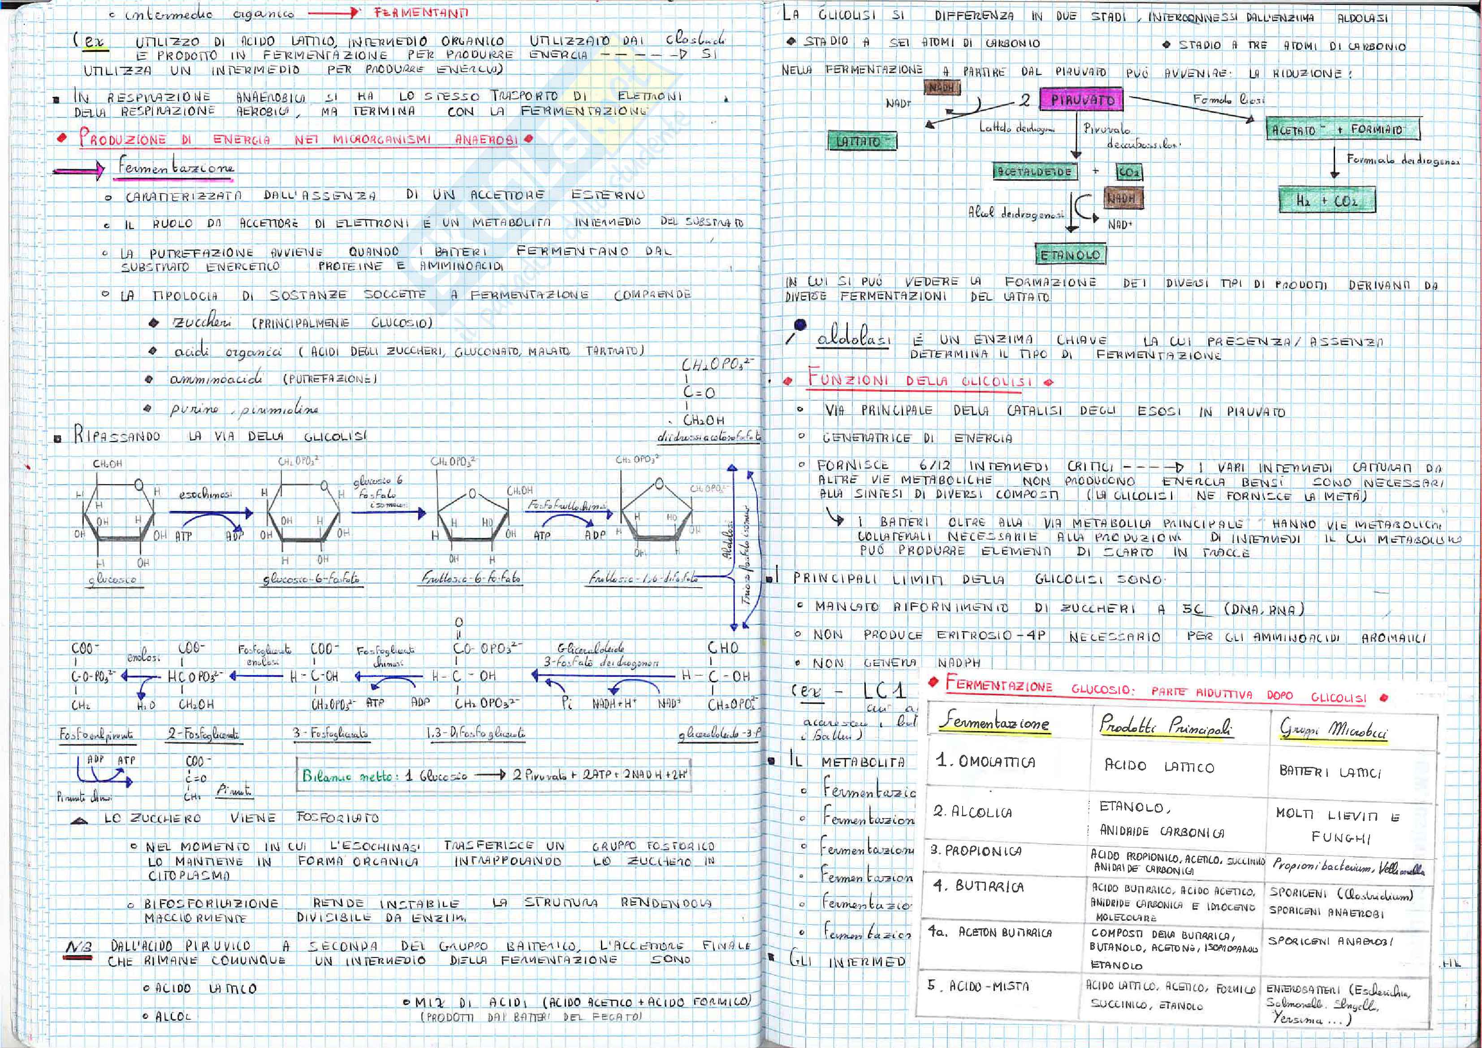The width and height of the screenshot is (1482, 1048).
Task: Click the green H2 + CO2 box
Action: [x=1327, y=200]
